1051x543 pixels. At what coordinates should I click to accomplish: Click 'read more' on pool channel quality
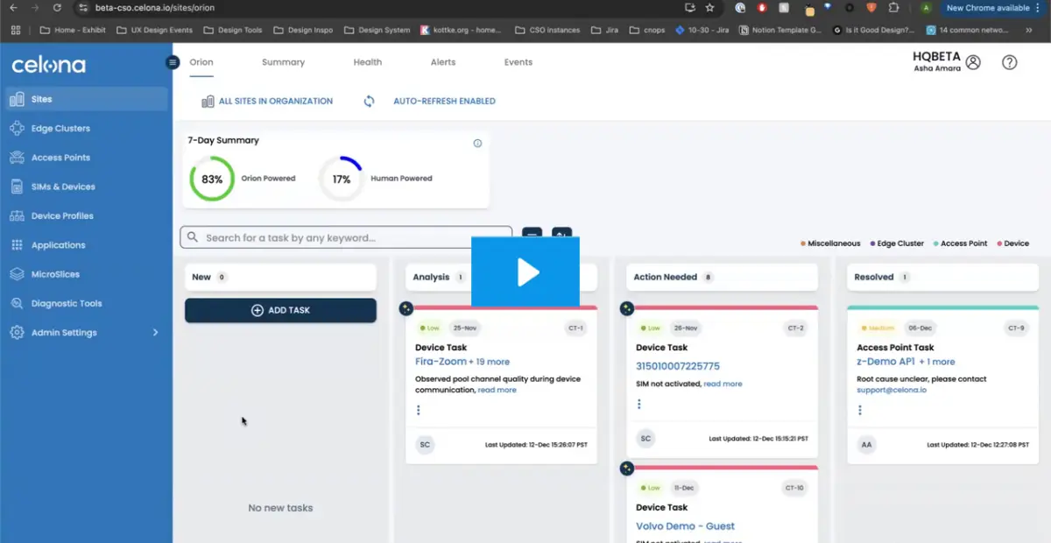(x=497, y=390)
